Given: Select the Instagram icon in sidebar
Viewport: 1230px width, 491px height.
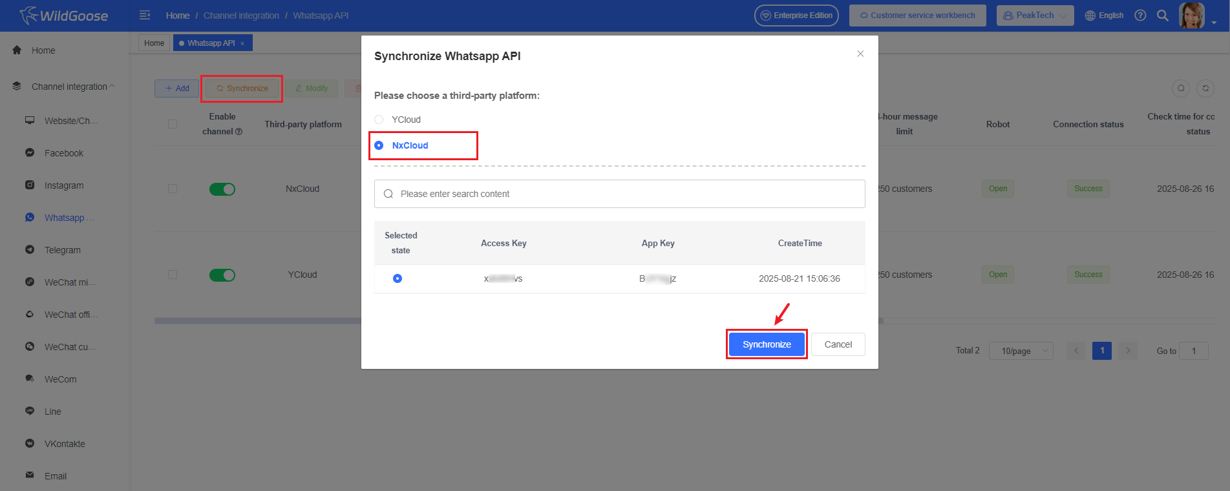Looking at the screenshot, I should [x=30, y=185].
